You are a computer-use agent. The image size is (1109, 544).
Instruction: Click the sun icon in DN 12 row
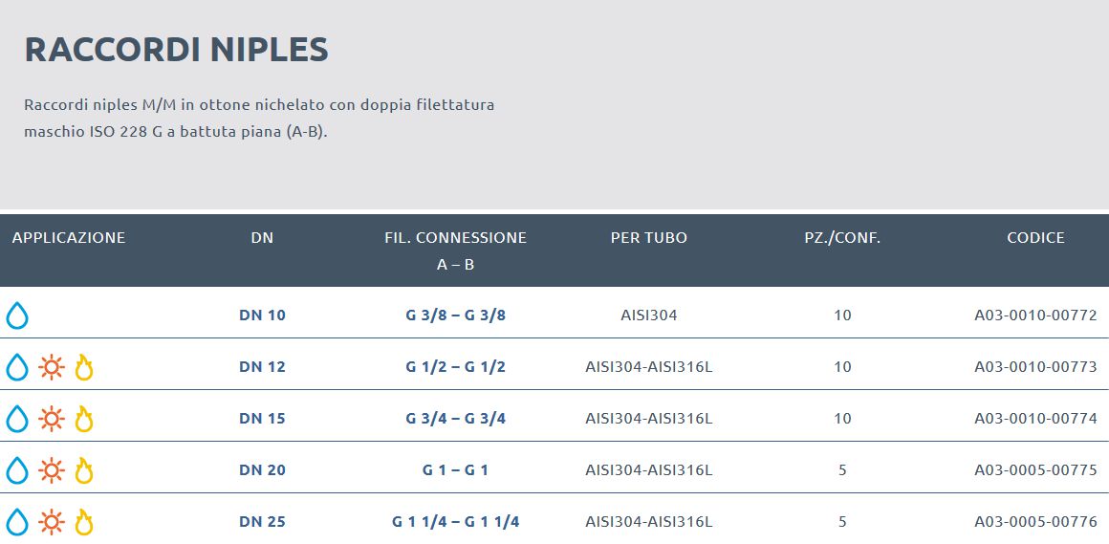(51, 367)
